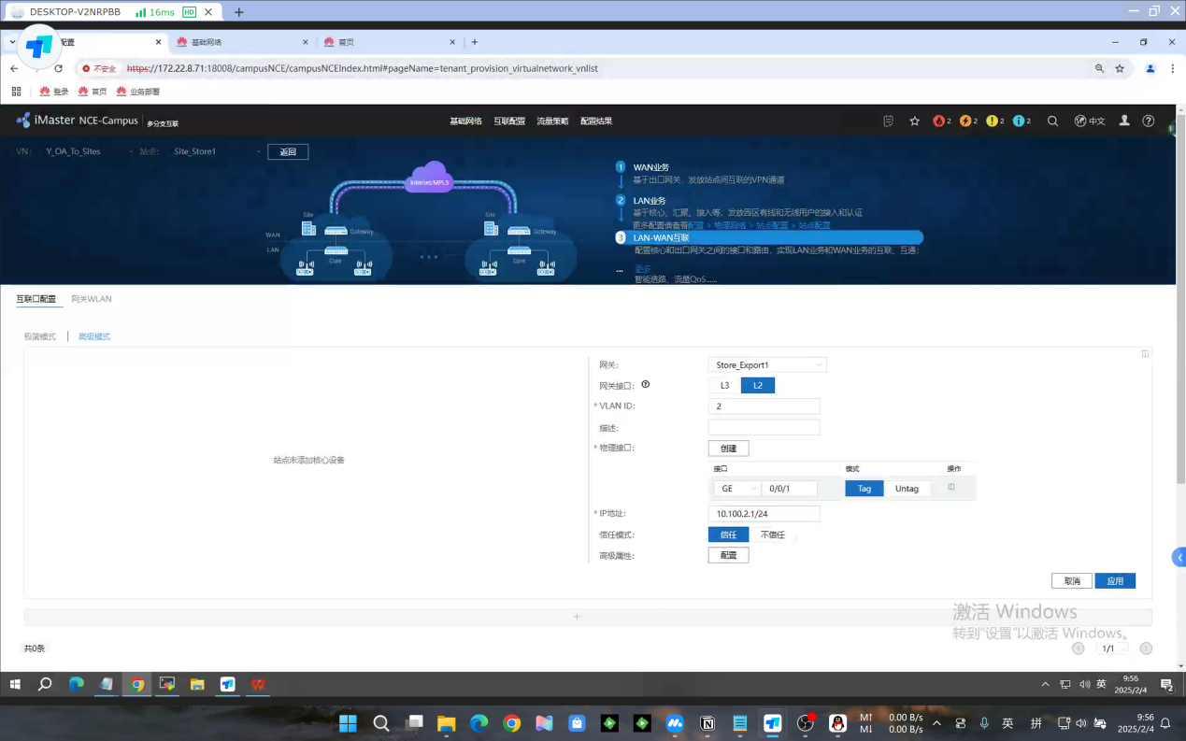The height and width of the screenshot is (741, 1186).
Task: Switch to 互联口配置 tab
Action: pyautogui.click(x=36, y=299)
